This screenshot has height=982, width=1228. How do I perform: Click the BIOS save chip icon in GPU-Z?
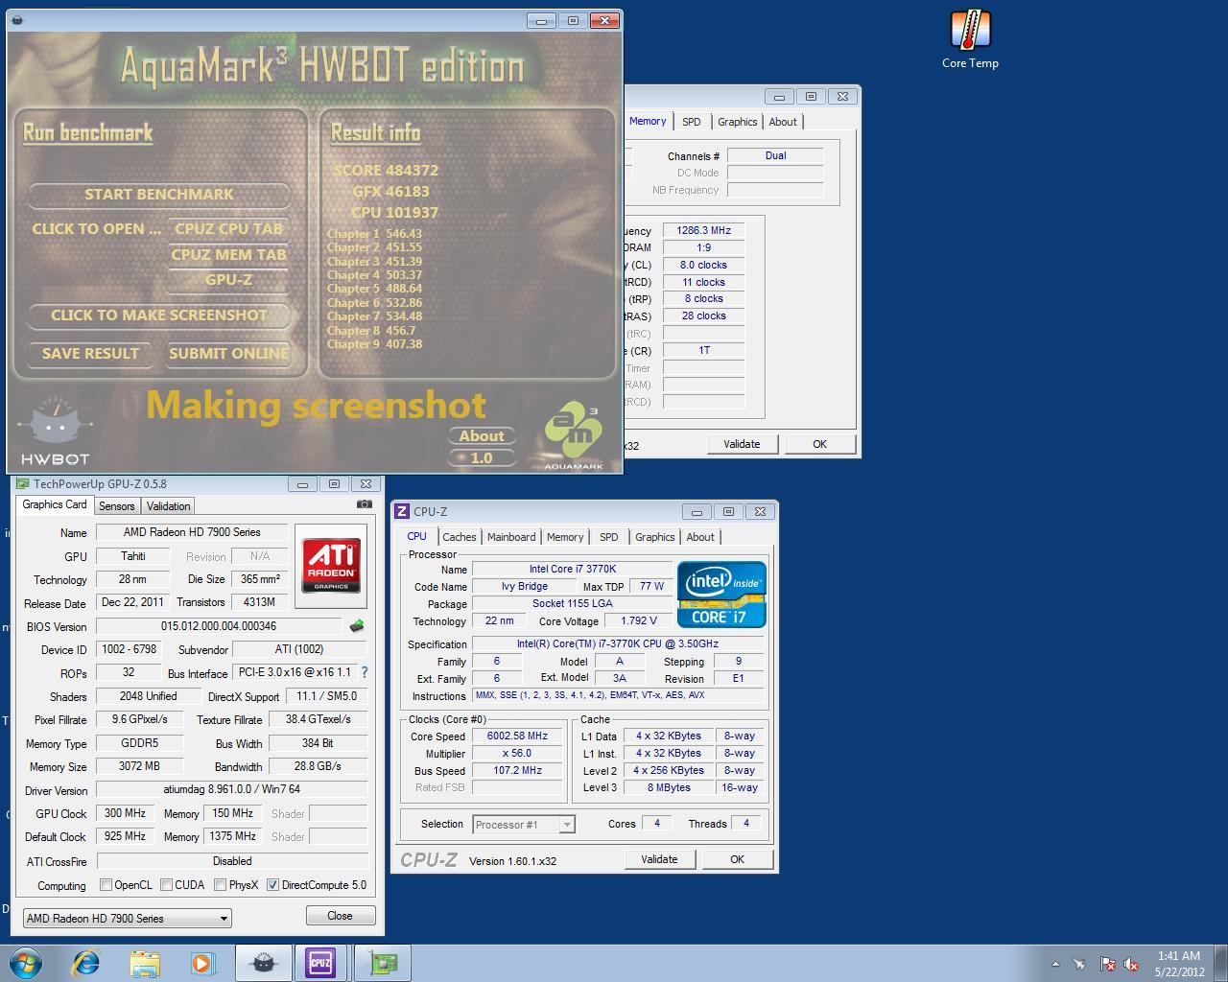click(x=357, y=626)
